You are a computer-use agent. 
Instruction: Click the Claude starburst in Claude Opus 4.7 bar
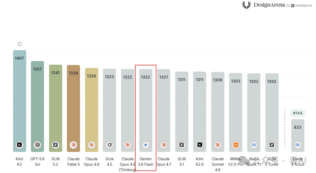(164, 145)
